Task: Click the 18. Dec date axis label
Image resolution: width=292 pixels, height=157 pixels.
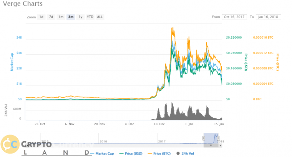Action: click(x=159, y=124)
